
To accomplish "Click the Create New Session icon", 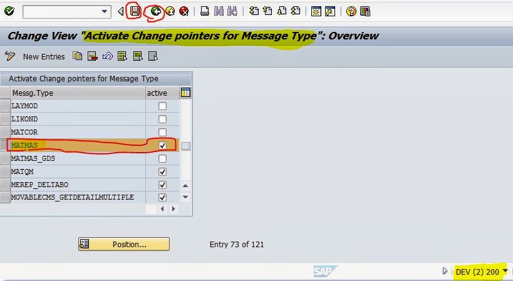I will (316, 11).
